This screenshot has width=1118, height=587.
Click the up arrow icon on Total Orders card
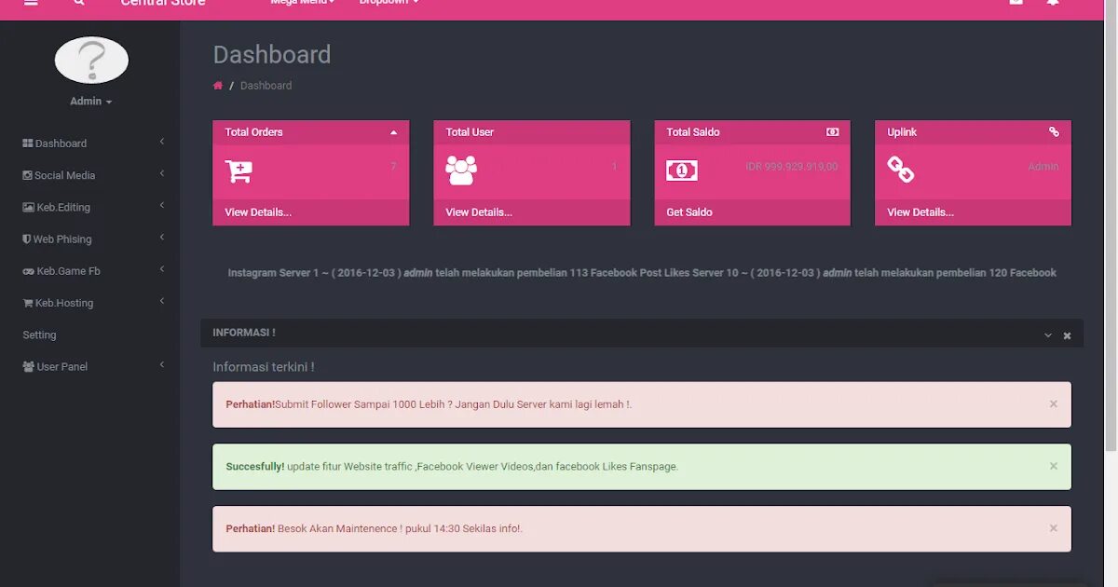pyautogui.click(x=393, y=132)
